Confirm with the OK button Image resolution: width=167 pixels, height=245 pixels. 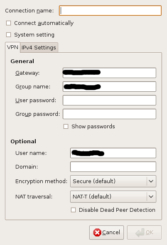coord(144,233)
